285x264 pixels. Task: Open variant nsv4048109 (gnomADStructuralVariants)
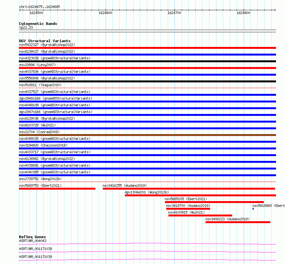pos(55,105)
